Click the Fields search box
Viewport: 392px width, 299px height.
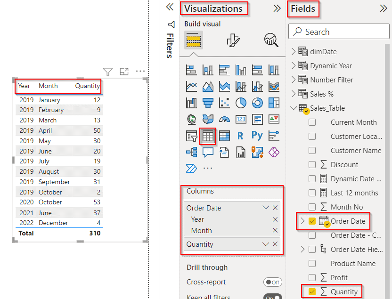pyautogui.click(x=339, y=32)
